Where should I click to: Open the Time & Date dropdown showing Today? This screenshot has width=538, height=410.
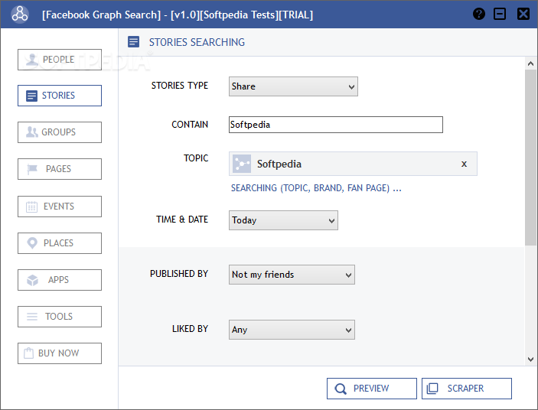pyautogui.click(x=283, y=220)
